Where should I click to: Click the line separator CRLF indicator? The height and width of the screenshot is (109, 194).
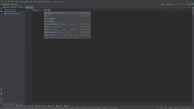tap(162, 108)
